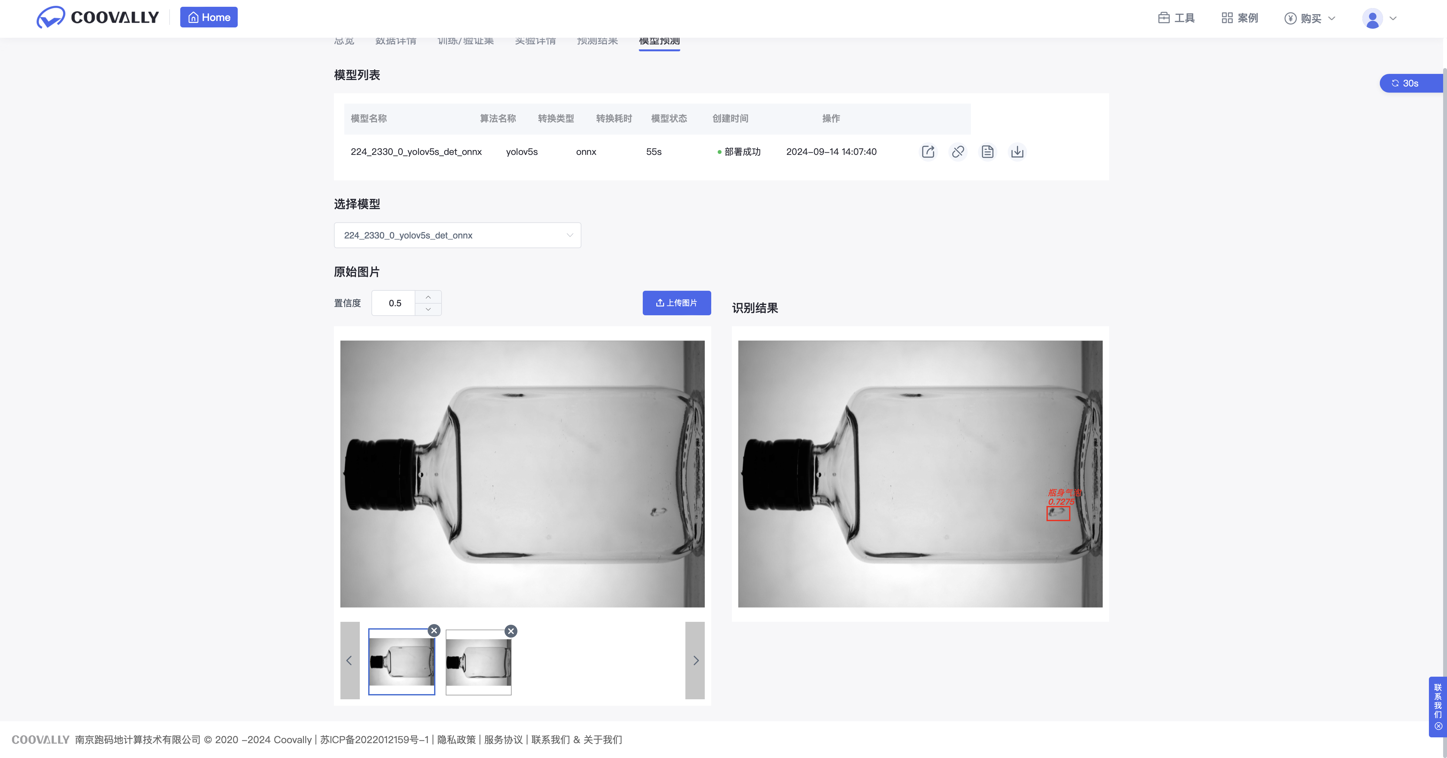Expand the purchase (购买) menu
This screenshot has width=1447, height=758.
point(1310,18)
